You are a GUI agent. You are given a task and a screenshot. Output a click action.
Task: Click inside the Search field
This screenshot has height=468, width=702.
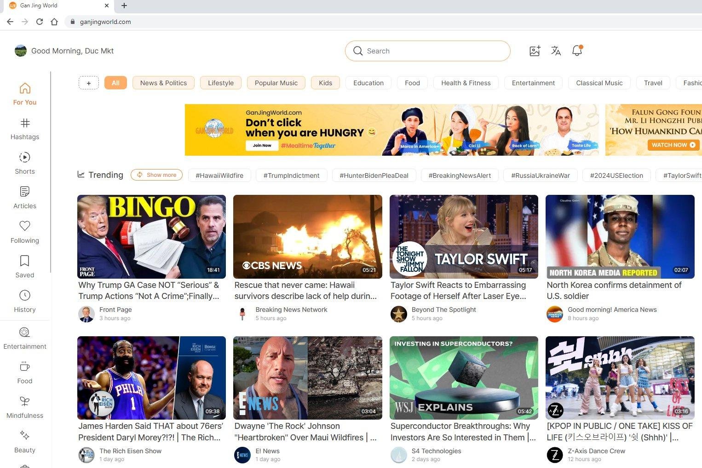[x=427, y=51]
